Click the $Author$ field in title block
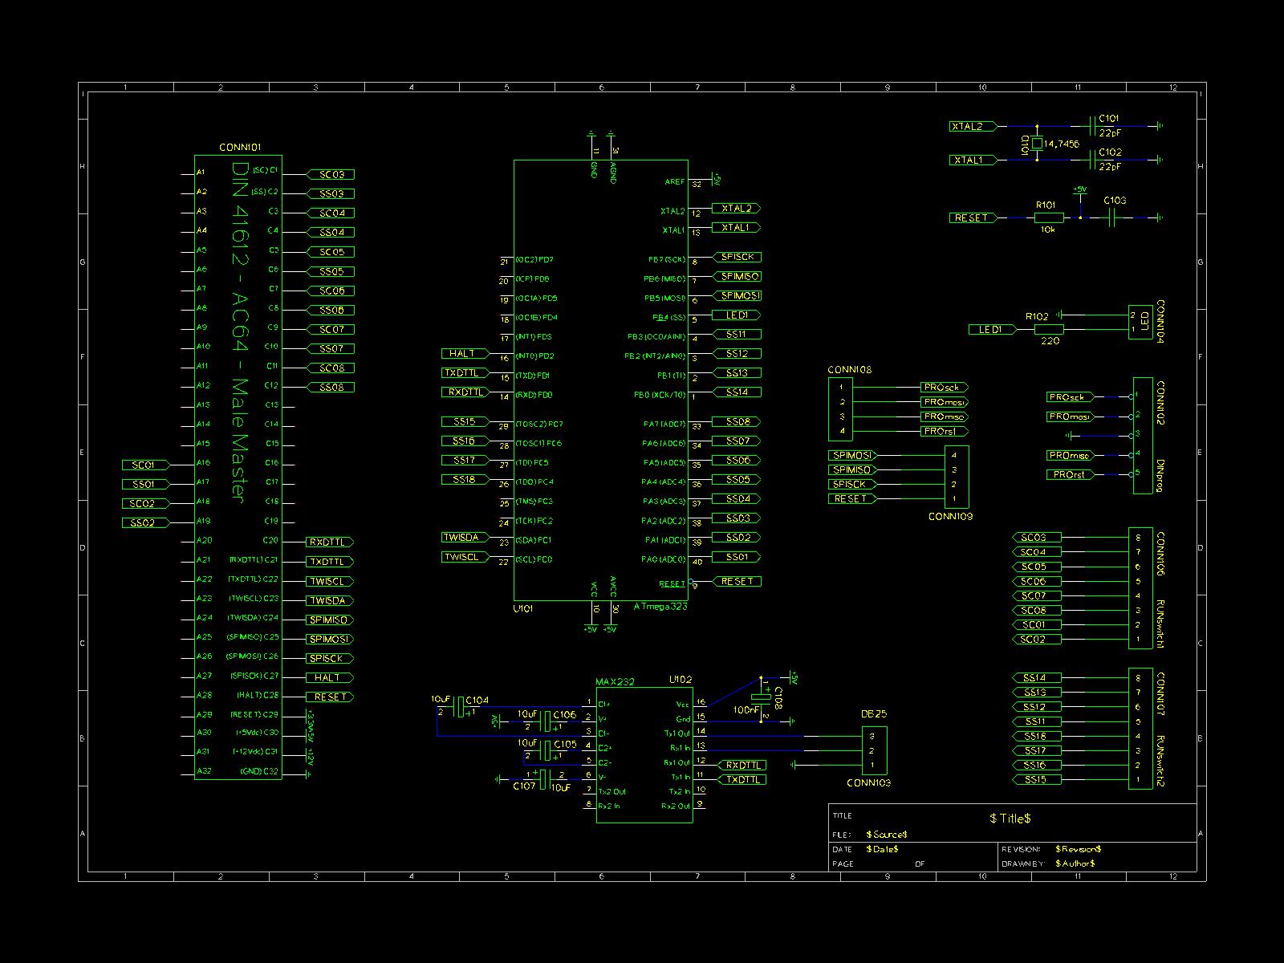This screenshot has width=1284, height=963. pos(1075,863)
